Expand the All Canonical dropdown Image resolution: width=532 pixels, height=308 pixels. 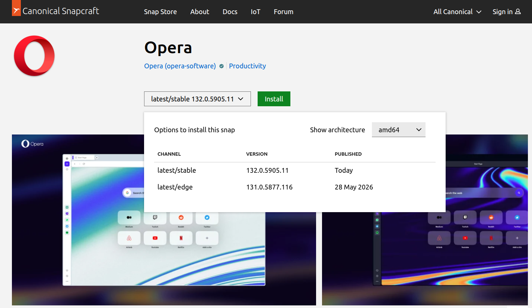(x=457, y=12)
